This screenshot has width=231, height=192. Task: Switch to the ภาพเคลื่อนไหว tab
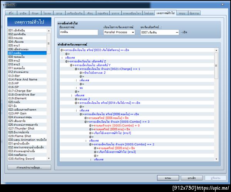click(132, 13)
